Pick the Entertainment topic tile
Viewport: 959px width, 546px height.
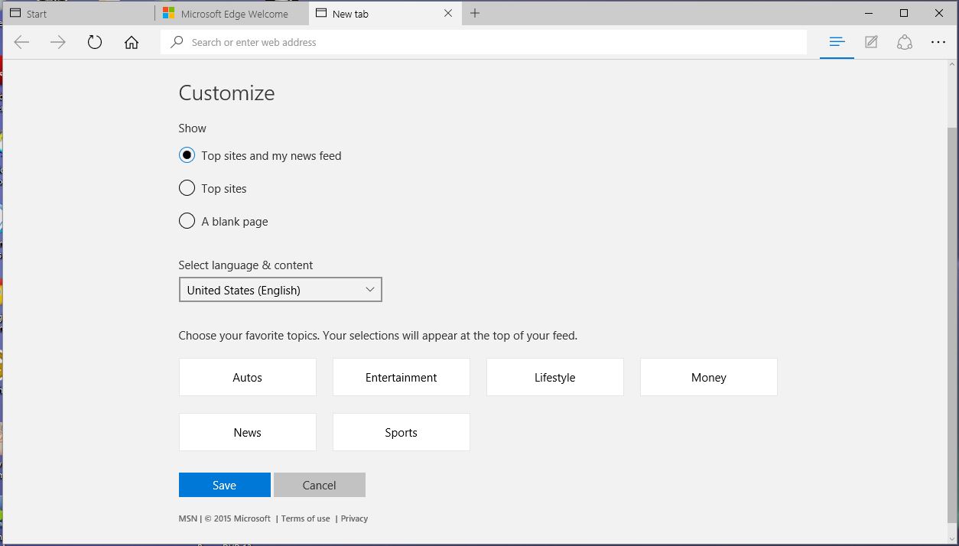pos(401,377)
